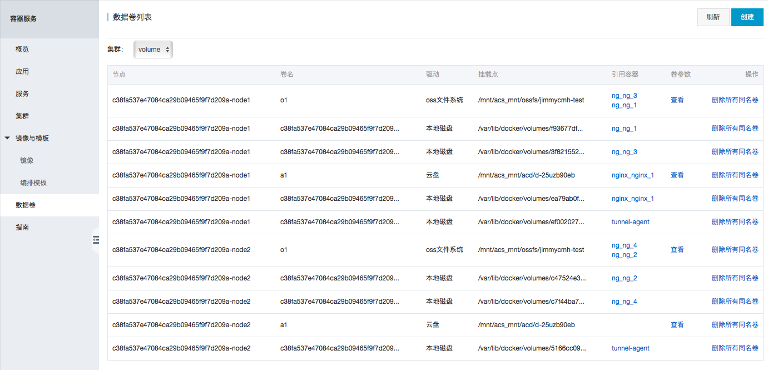Click 查看 for node2 o1 volume
Viewport: 768px width, 370px height.
point(677,250)
